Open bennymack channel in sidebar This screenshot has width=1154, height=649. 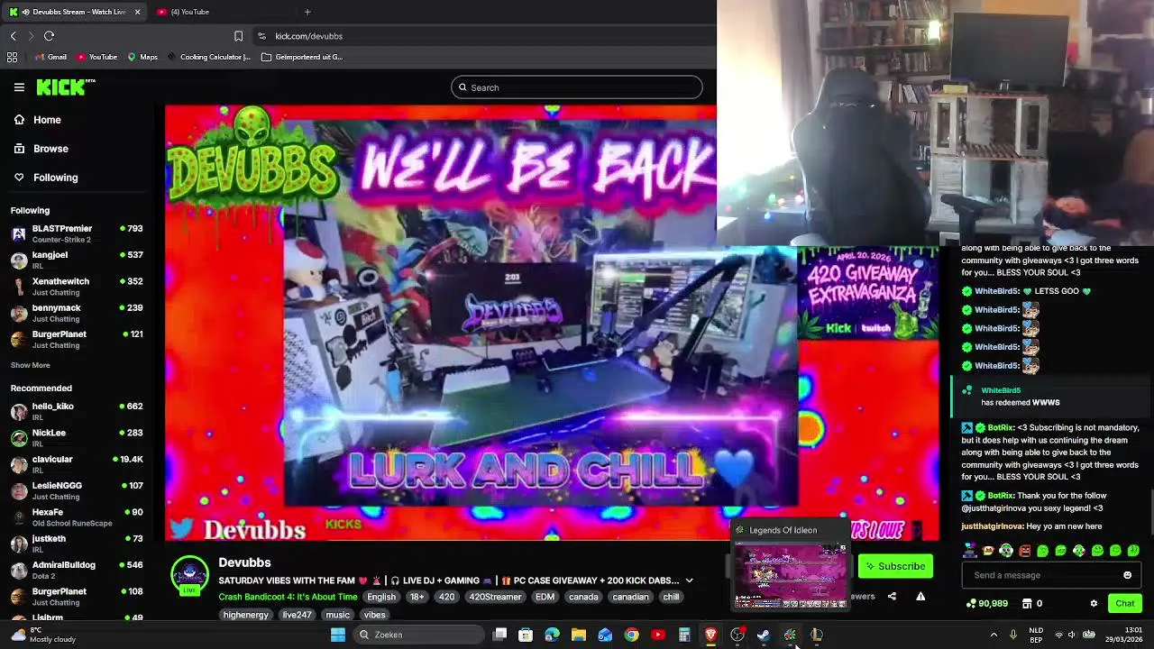point(78,313)
